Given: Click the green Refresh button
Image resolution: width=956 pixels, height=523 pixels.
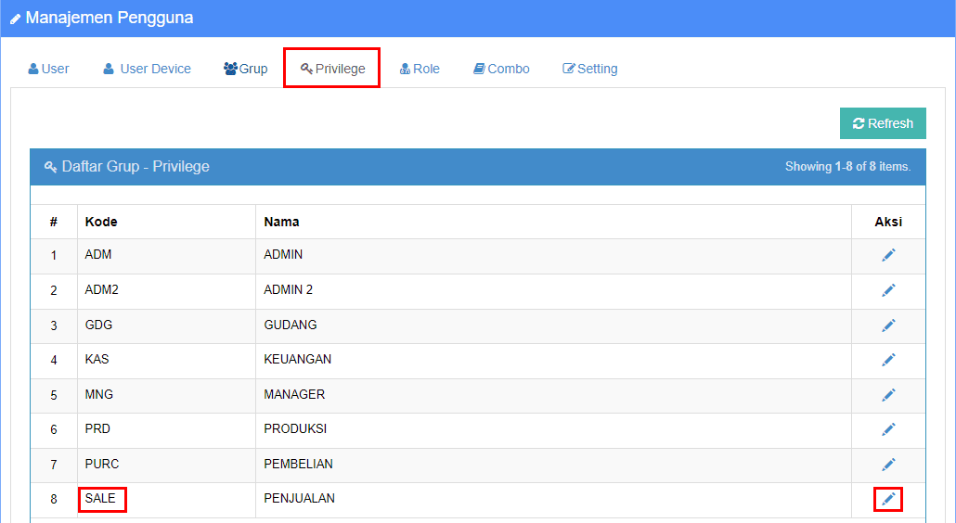Looking at the screenshot, I should point(883,123).
